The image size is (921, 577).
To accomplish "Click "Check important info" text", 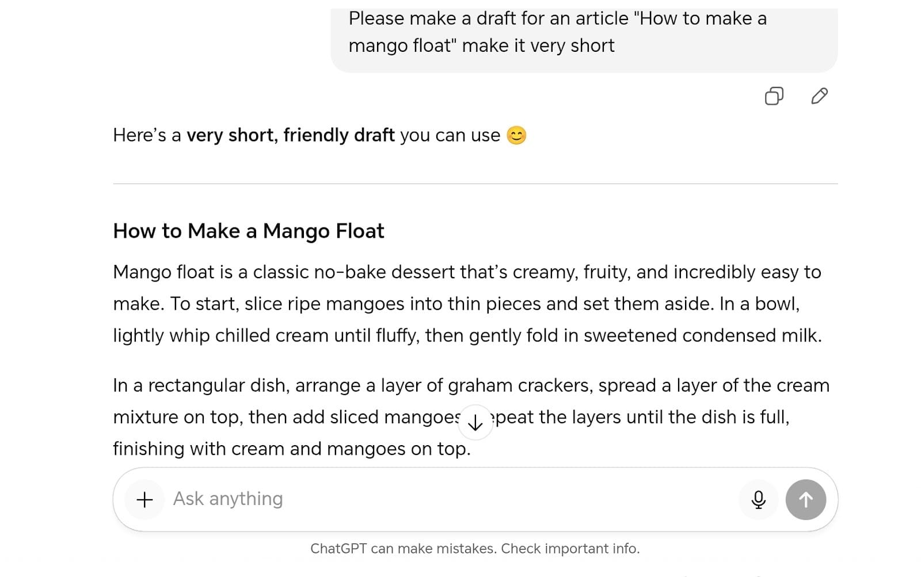I will pos(569,549).
